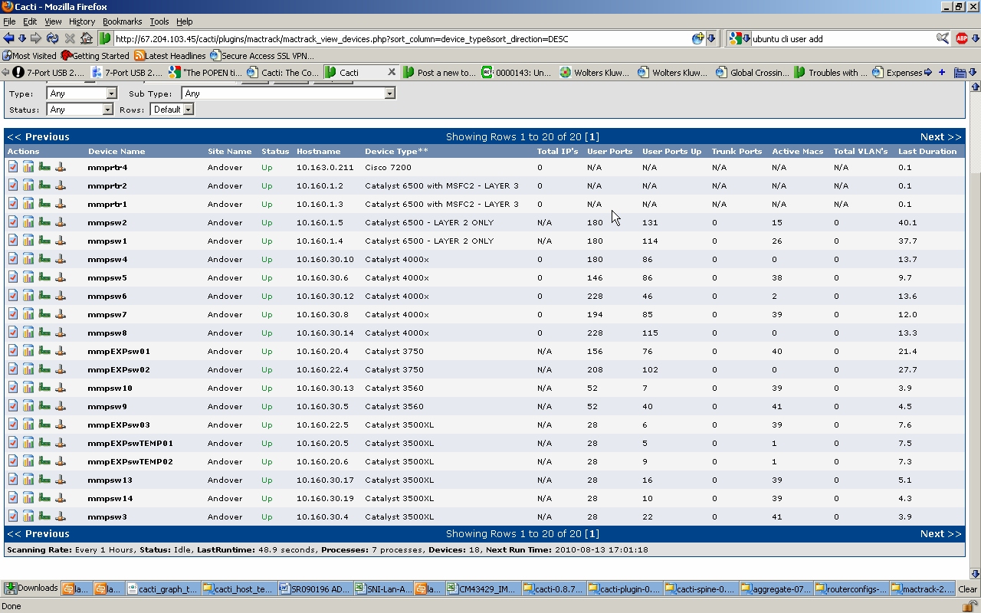Click the network connector icon for mmpEXPsw03
This screenshot has width=981, height=613.
click(x=61, y=425)
